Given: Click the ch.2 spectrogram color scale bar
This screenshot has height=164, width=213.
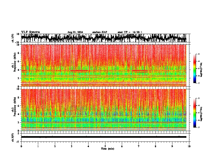Looking at the screenshot, I should click(194, 113).
